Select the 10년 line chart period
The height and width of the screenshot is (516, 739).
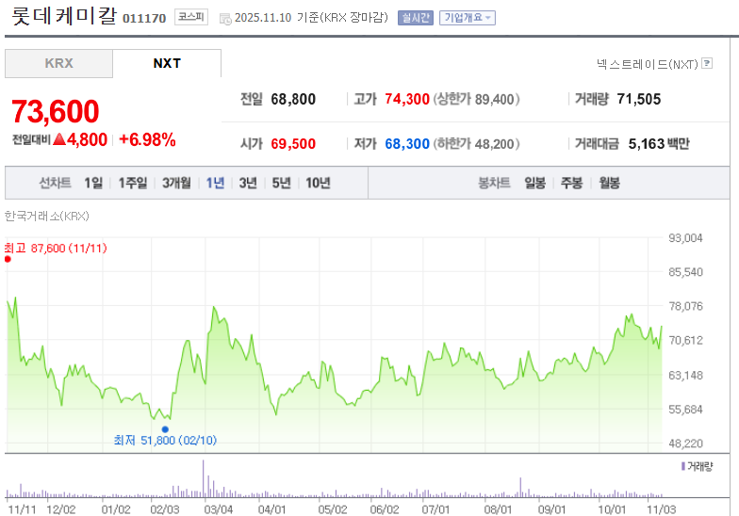[x=318, y=183]
